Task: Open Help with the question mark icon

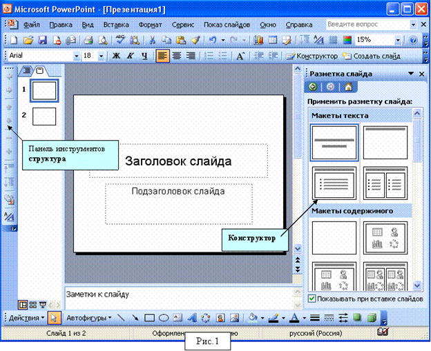Action: 413,41
